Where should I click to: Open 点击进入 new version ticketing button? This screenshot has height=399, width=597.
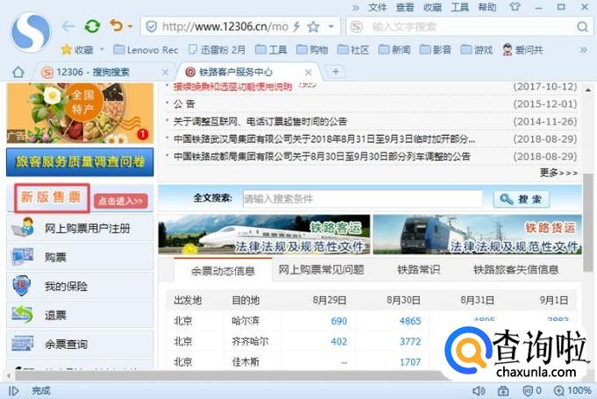point(120,201)
